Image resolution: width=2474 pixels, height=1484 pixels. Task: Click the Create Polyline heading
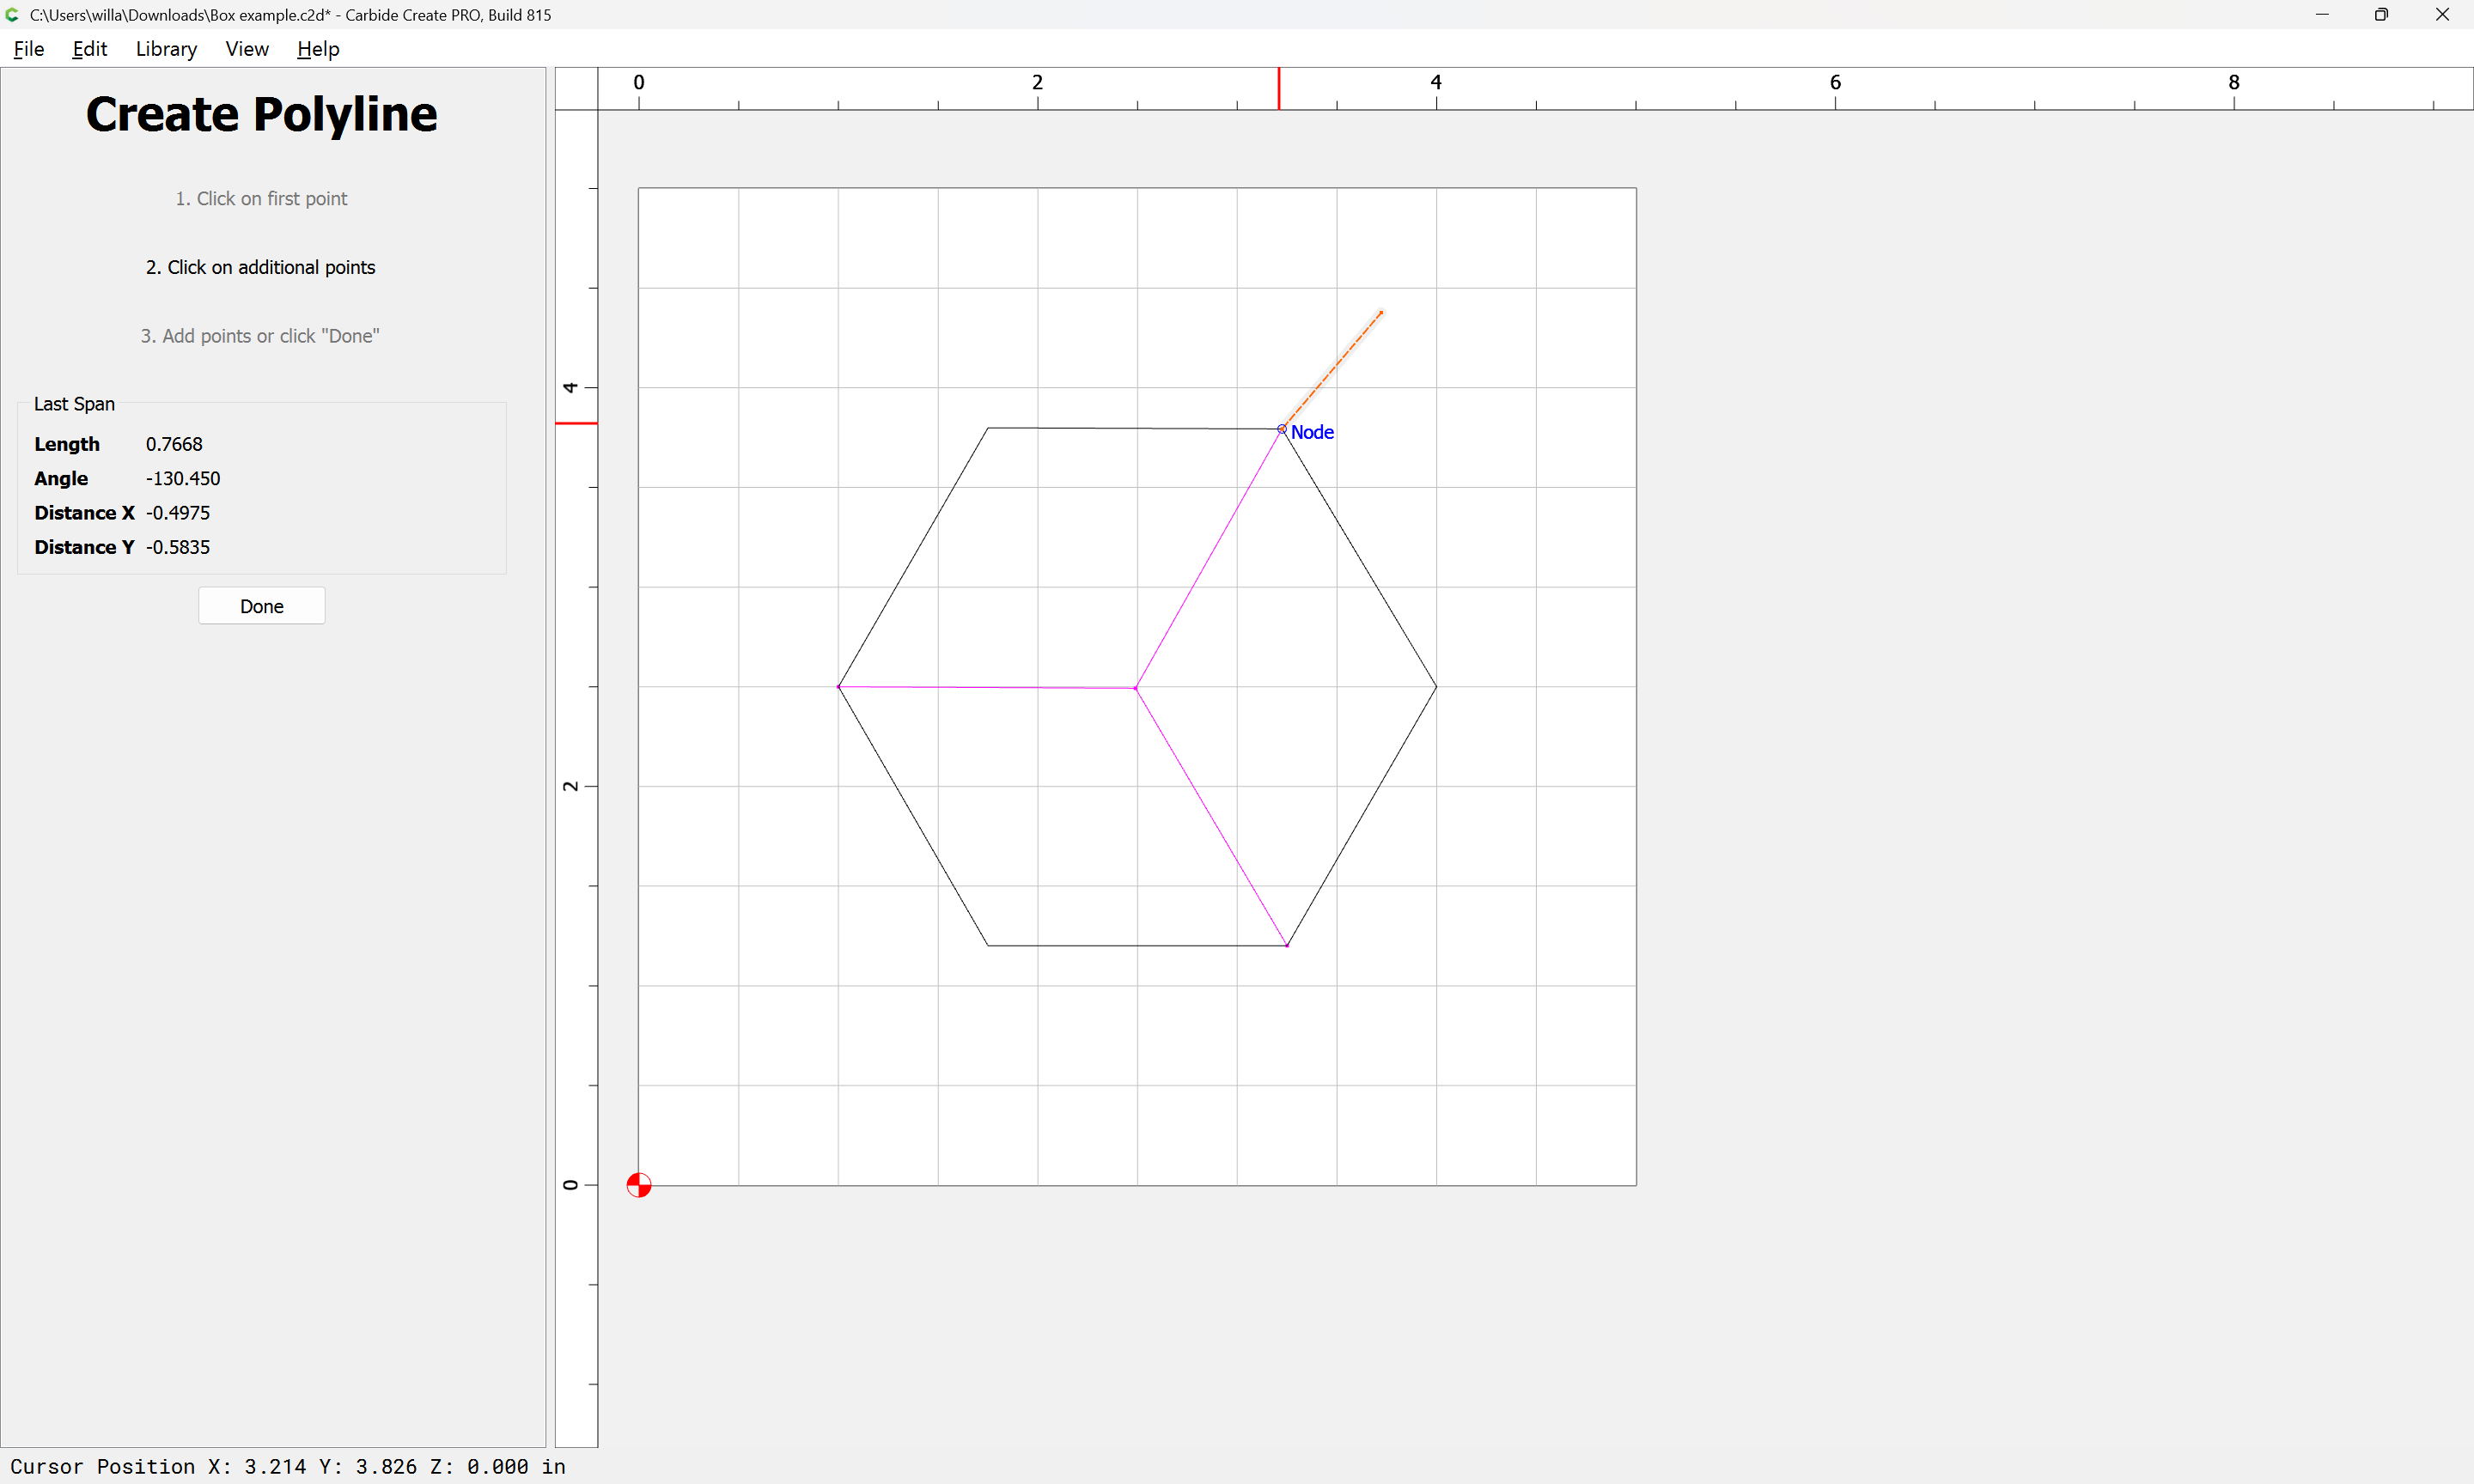(x=261, y=114)
